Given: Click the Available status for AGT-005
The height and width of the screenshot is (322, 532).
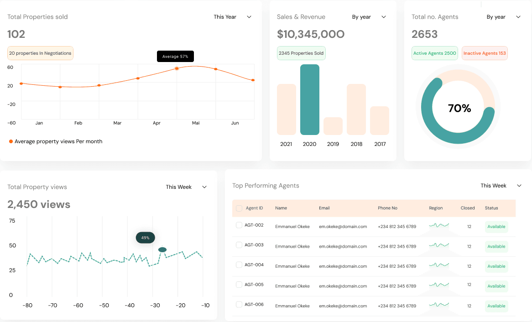Looking at the screenshot, I should coord(496,286).
